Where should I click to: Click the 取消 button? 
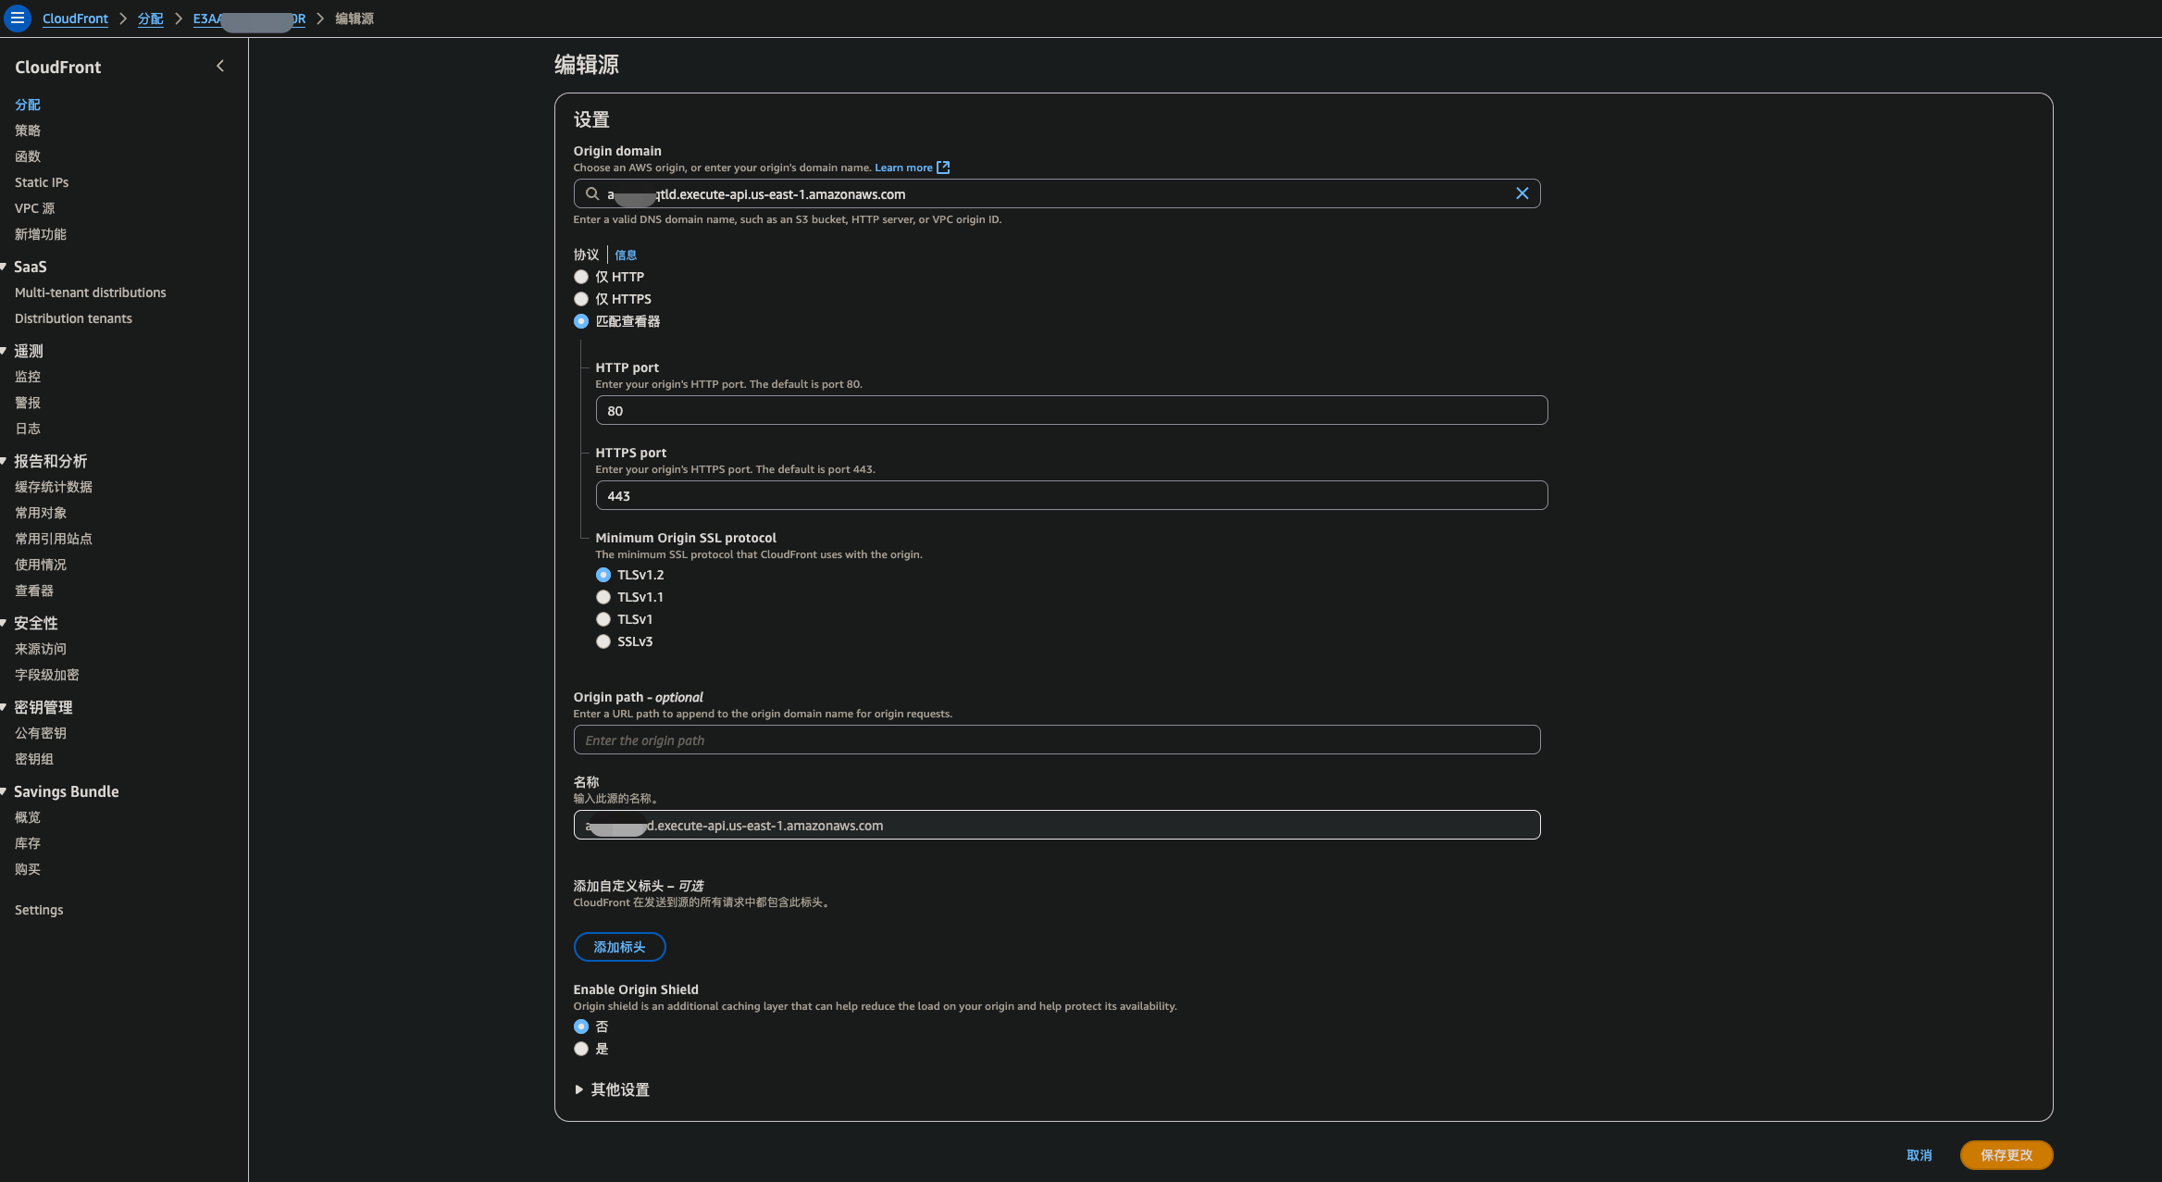pos(1920,1155)
